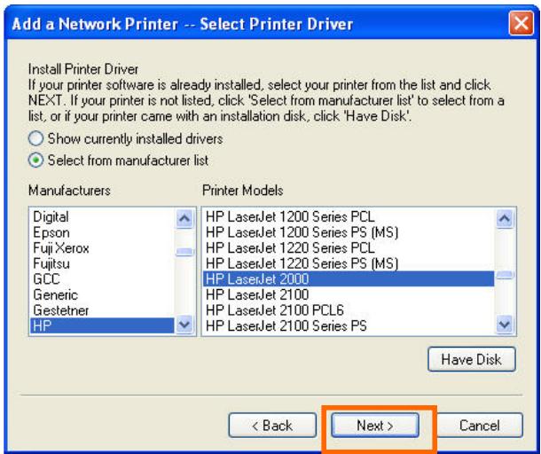Viewport: 541px width, 454px height.
Task: Proceed with the Next > button
Action: coord(375,425)
